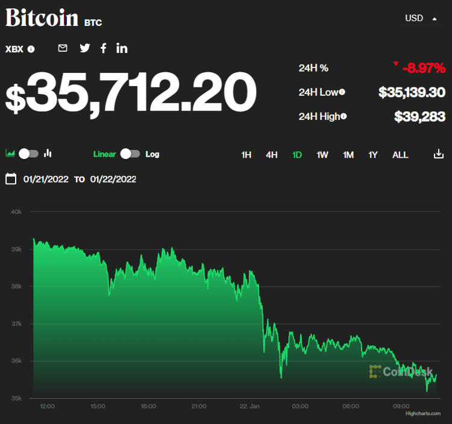Click the start date 01/21/2022
The width and height of the screenshot is (452, 424).
point(46,179)
